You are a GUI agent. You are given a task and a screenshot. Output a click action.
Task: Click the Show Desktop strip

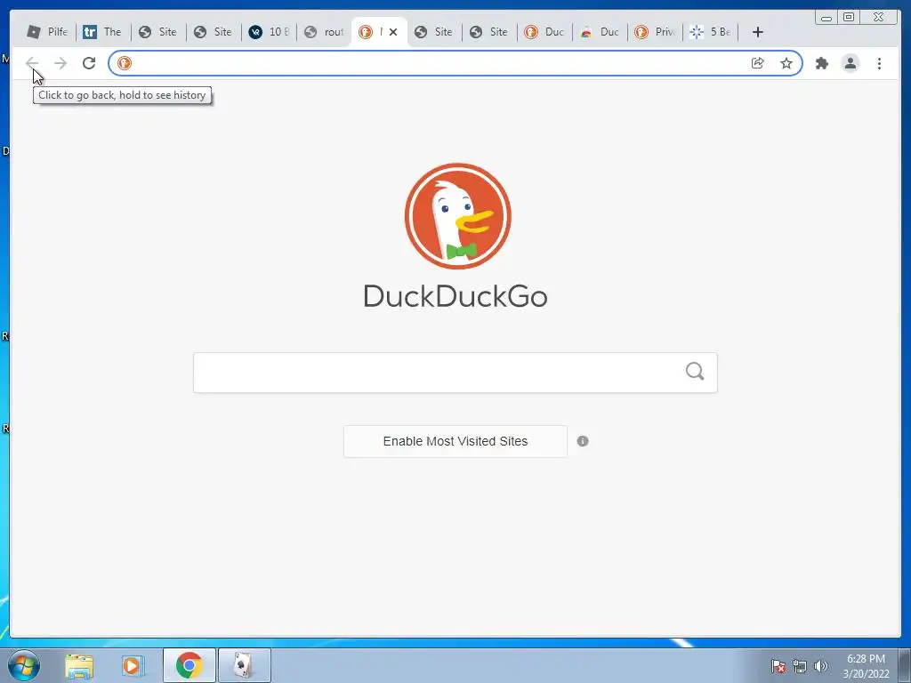point(905,665)
